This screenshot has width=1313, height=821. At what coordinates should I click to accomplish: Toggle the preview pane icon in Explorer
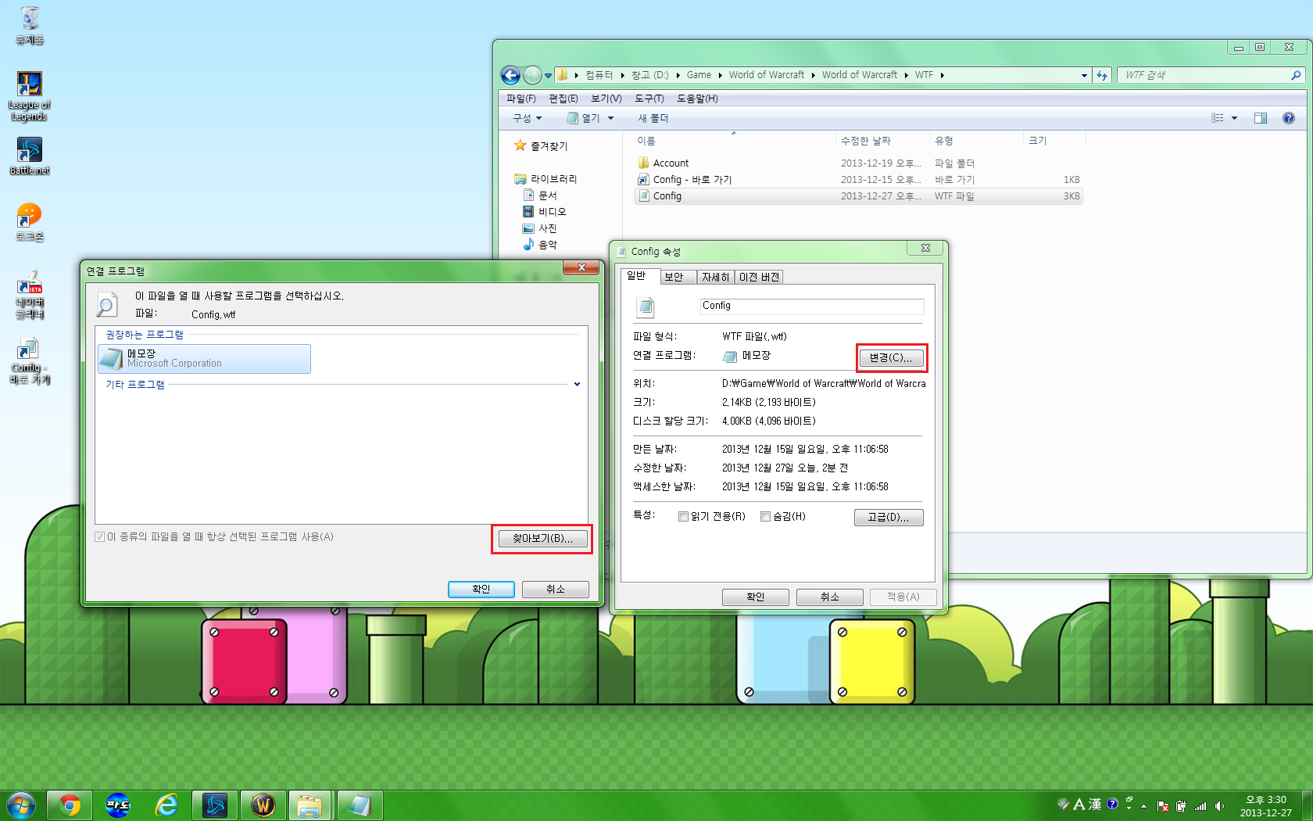(1260, 118)
